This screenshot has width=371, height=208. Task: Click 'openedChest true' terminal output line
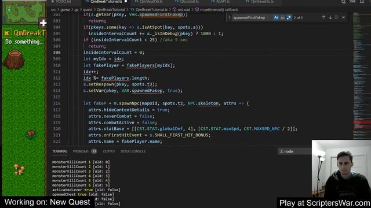point(83,195)
